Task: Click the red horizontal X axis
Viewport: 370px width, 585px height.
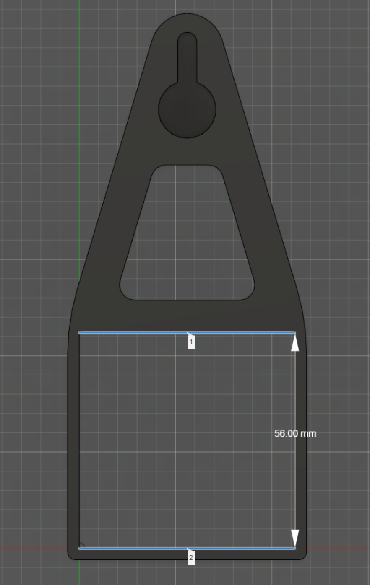Action: point(344,548)
